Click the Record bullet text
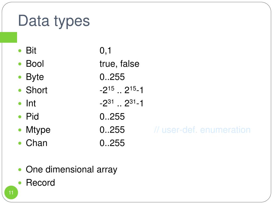Viewport: 273px width, 205px height. [x=41, y=183]
